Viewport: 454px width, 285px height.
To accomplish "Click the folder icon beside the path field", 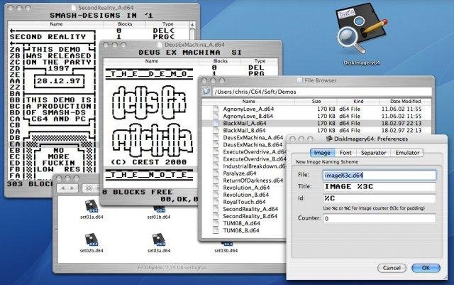I will 206,92.
